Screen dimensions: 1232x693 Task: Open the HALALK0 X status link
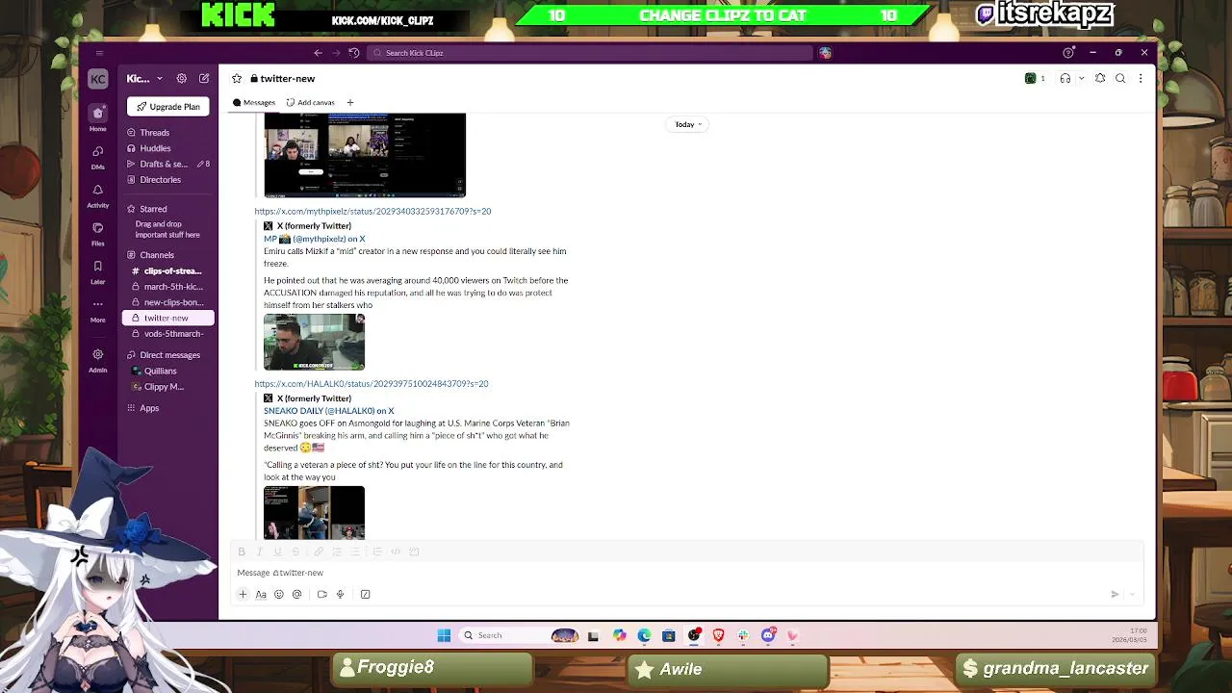click(372, 383)
